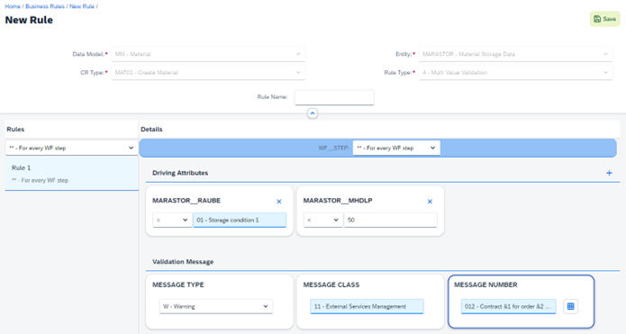This screenshot has height=334, width=626.
Task: Select Rule 1 in the rules list
Action: pyautogui.click(x=71, y=174)
